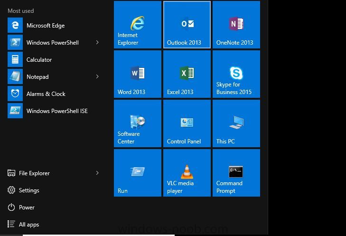Choose the Windows PowerShell label
The width and height of the screenshot is (346, 236).
[53, 43]
